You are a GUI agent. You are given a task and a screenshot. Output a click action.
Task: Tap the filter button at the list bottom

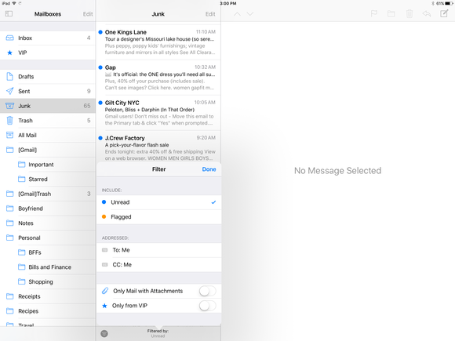(x=104, y=333)
